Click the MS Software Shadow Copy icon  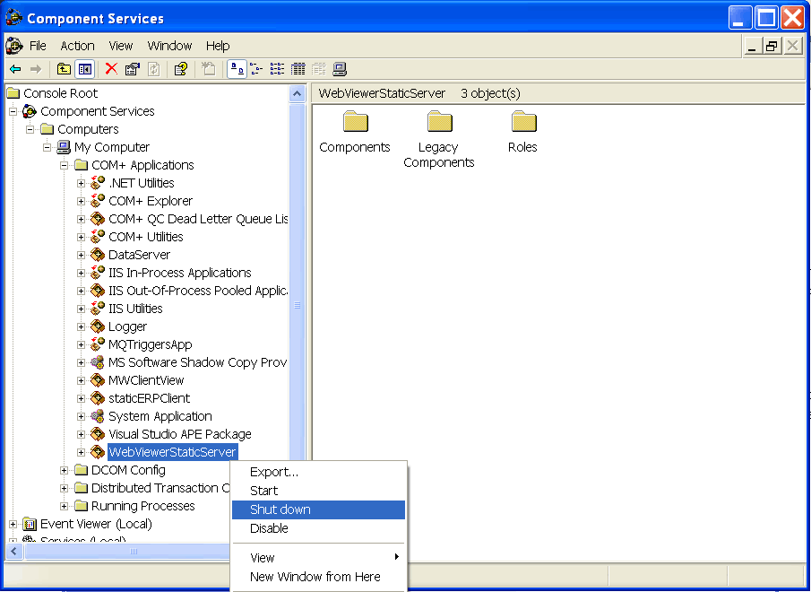coord(98,362)
